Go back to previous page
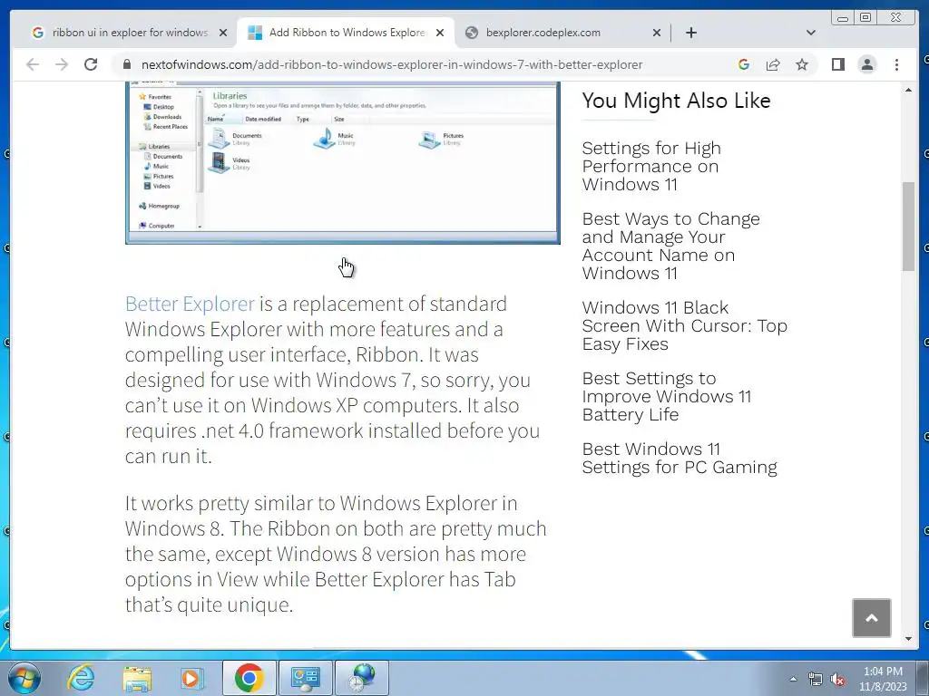 [x=33, y=64]
